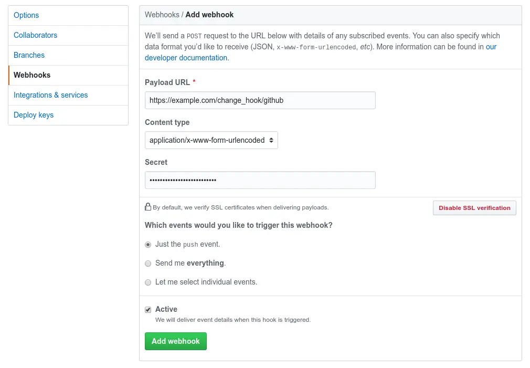Screen dimensions: 530x368
Task: Click the "Payload URL" field label
Action: (x=167, y=82)
